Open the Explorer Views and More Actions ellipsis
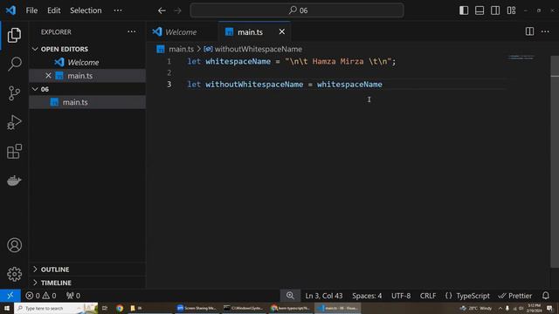Screen dimensions: 559x314 point(132,31)
